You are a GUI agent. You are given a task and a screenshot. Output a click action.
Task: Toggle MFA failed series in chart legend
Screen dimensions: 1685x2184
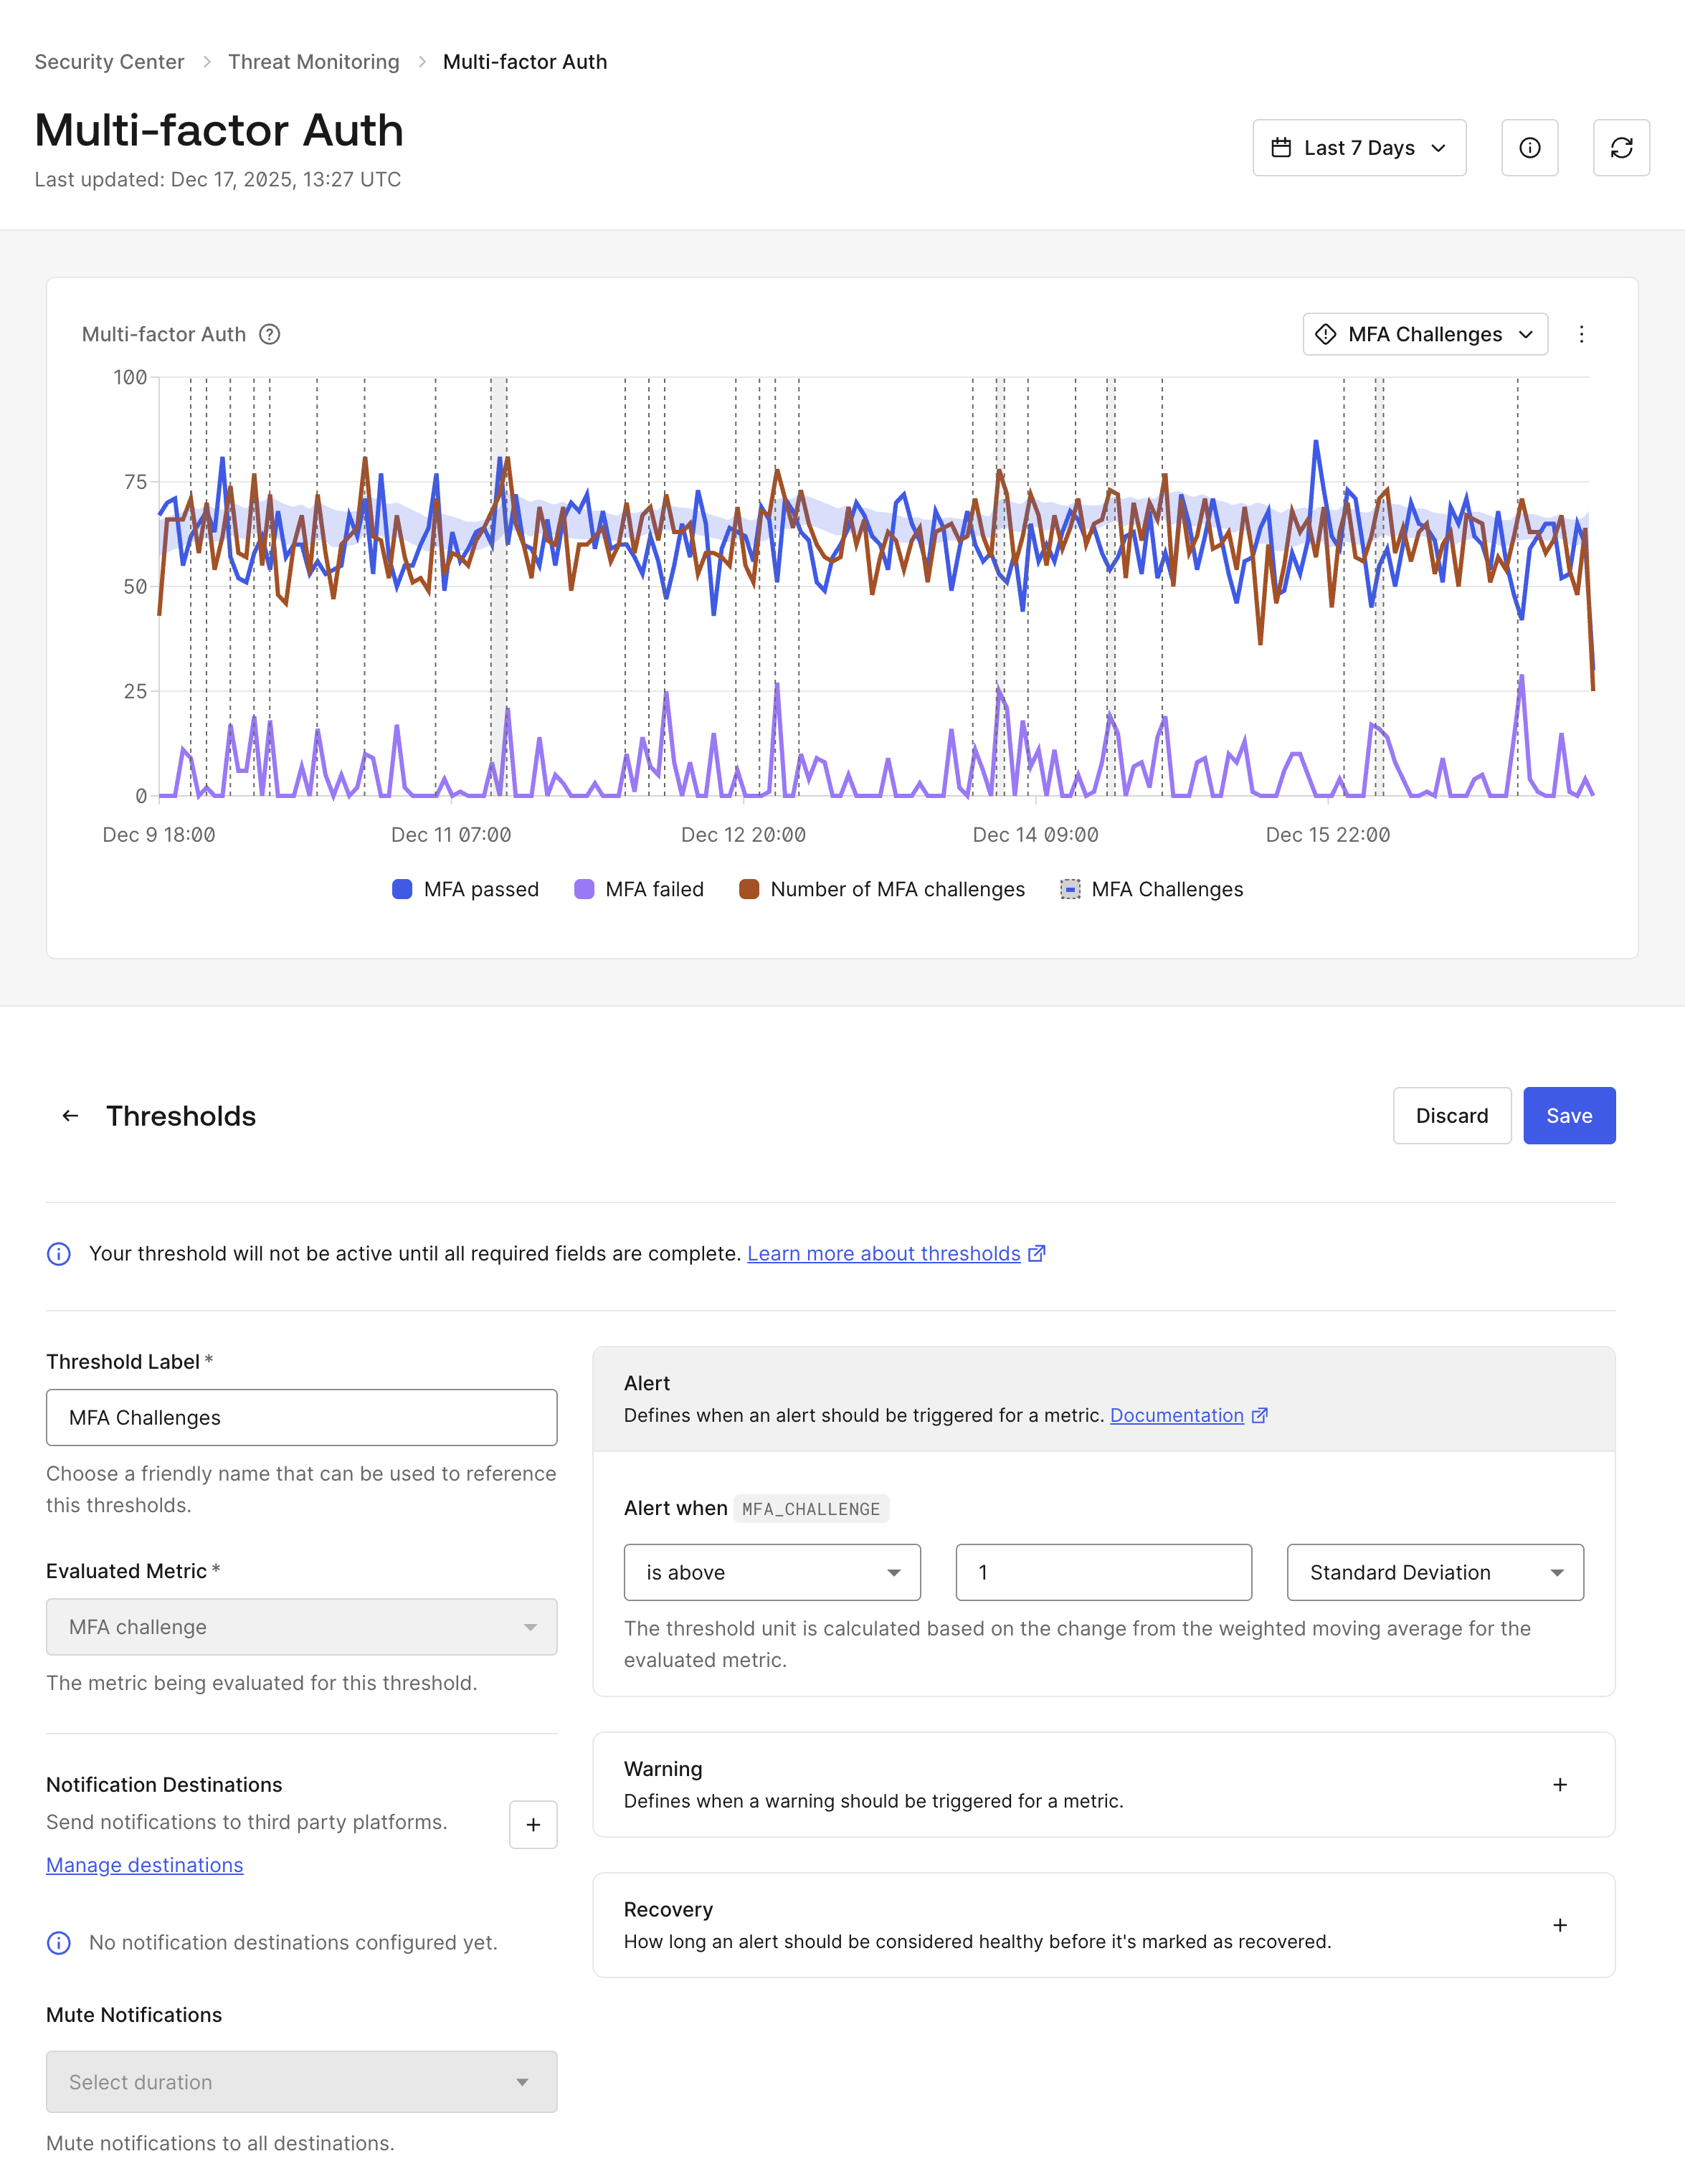click(639, 889)
